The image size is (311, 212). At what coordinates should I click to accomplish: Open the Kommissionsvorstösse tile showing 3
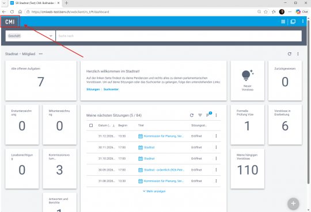pyautogui.click(x=59, y=169)
